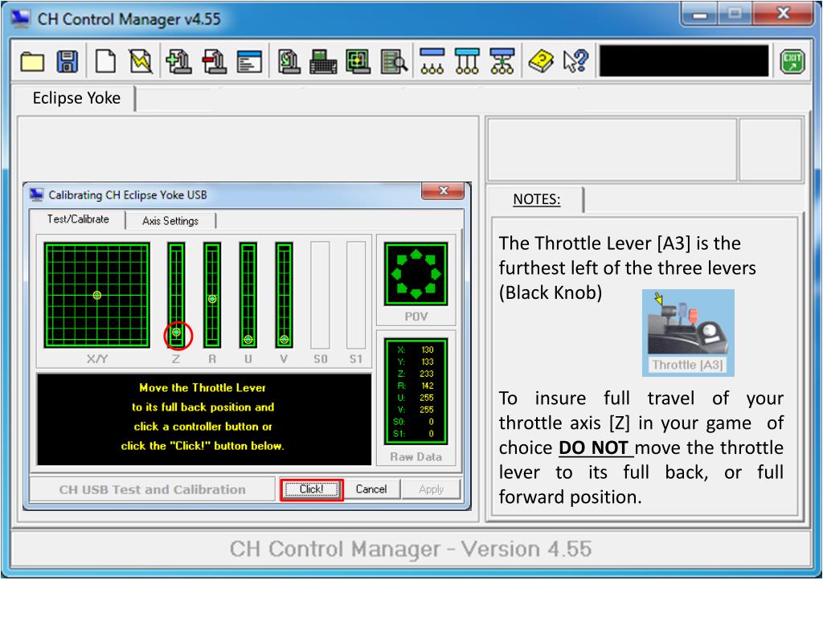The image size is (823, 617).
Task: Close the CH Control Manager window
Action: (784, 14)
